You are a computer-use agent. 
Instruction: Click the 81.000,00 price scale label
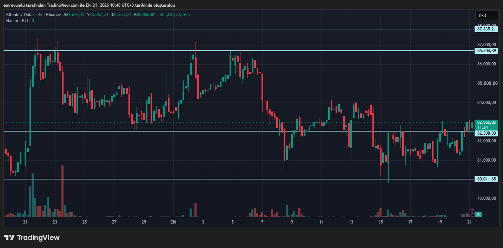[487, 160]
